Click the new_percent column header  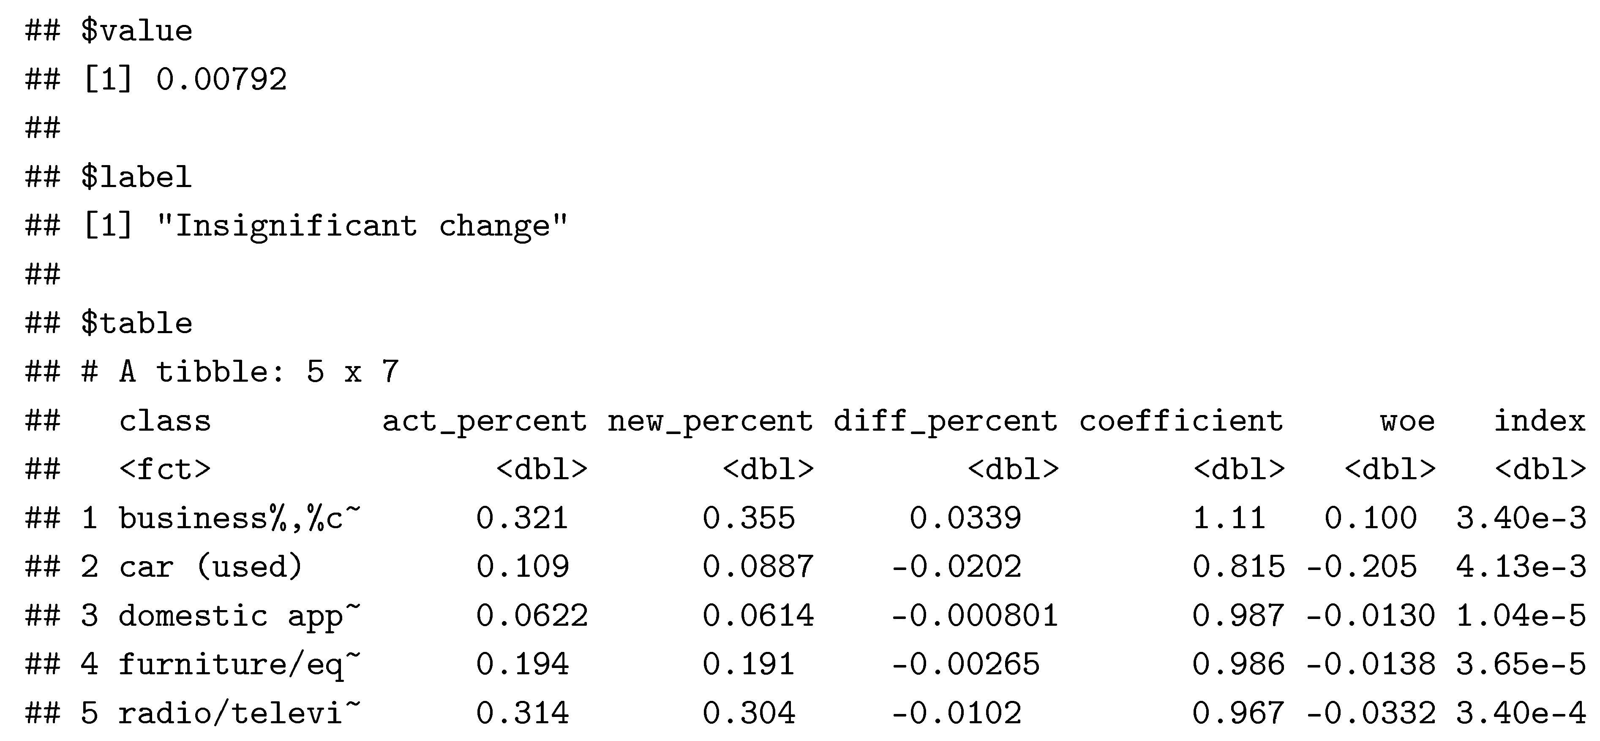click(710, 421)
